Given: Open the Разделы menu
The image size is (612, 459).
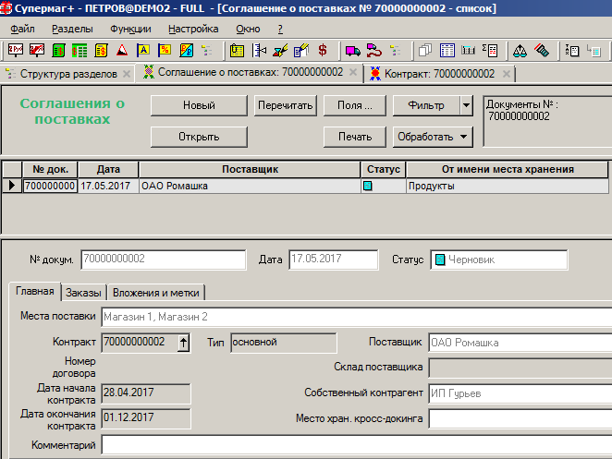Looking at the screenshot, I should coord(72,29).
